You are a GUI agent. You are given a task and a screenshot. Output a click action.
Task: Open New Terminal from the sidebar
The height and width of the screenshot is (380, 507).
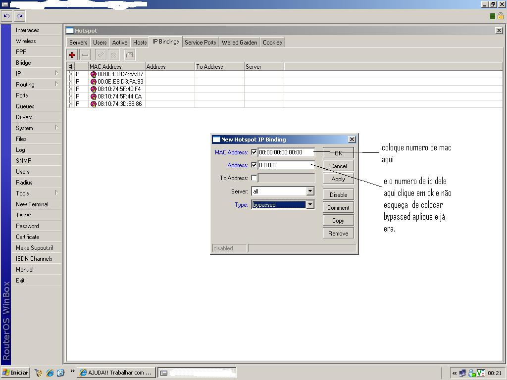37,204
